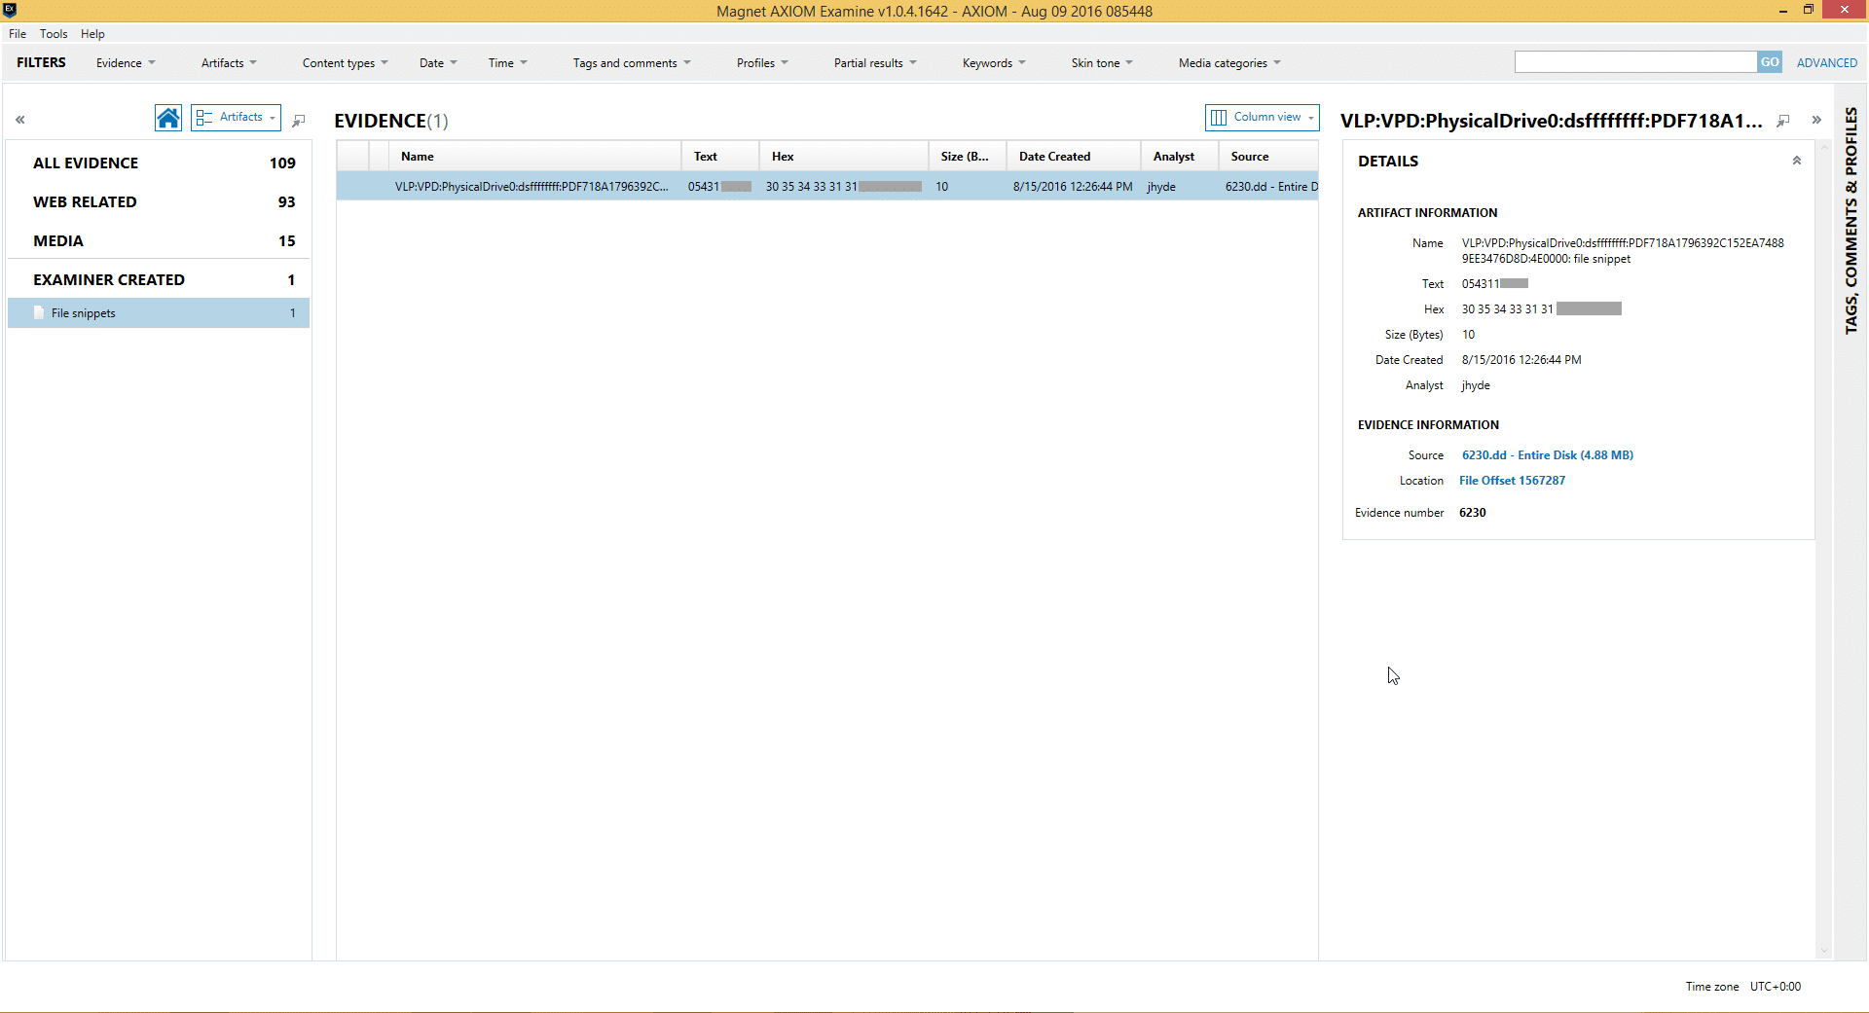This screenshot has height=1013, width=1869.
Task: Open the Artifacts view selector dropdown
Action: 236,118
